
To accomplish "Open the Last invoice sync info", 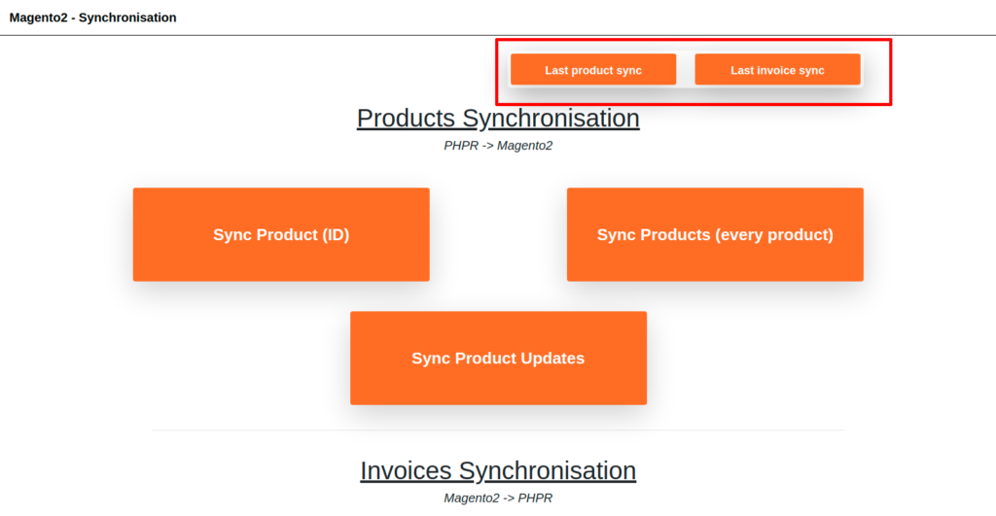I will (777, 70).
